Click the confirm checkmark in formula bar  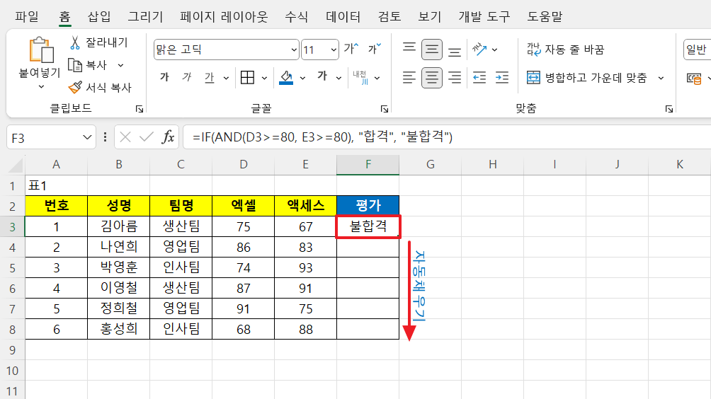(146, 137)
